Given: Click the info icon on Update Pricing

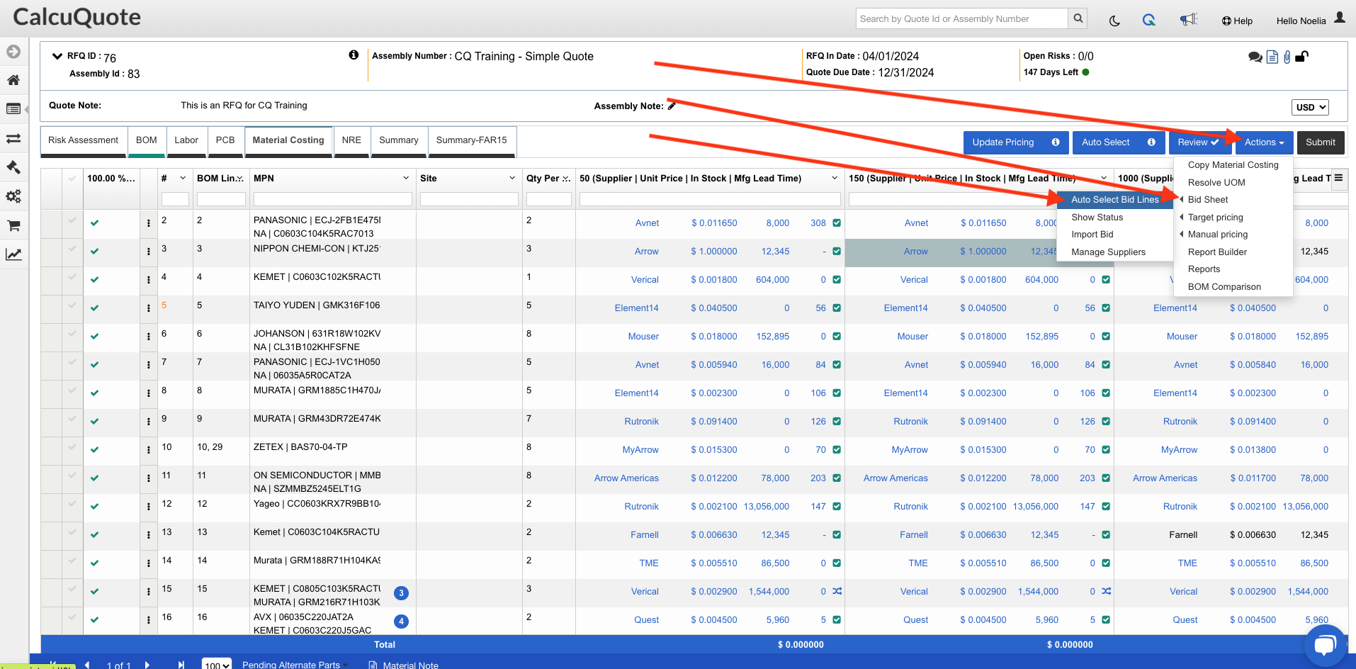Looking at the screenshot, I should [1056, 142].
